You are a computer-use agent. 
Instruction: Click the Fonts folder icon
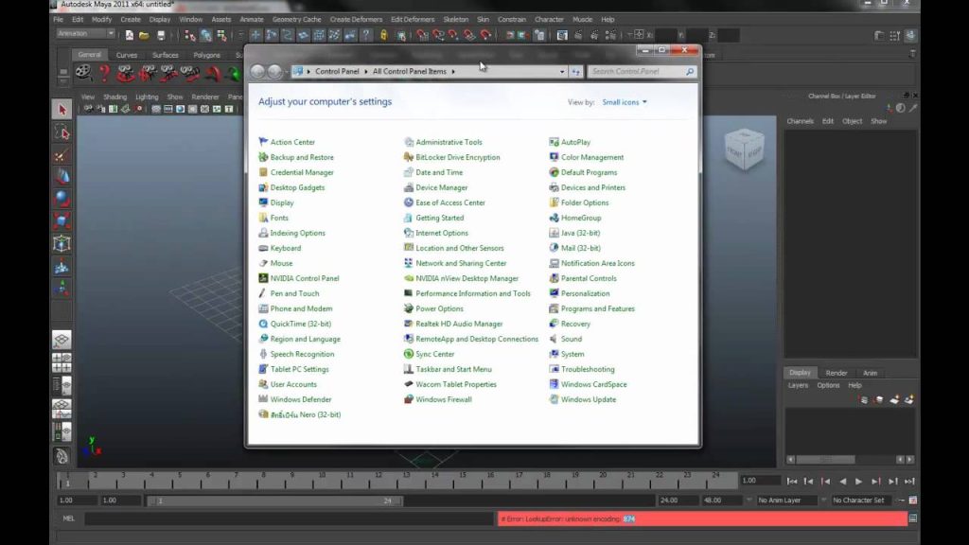263,218
